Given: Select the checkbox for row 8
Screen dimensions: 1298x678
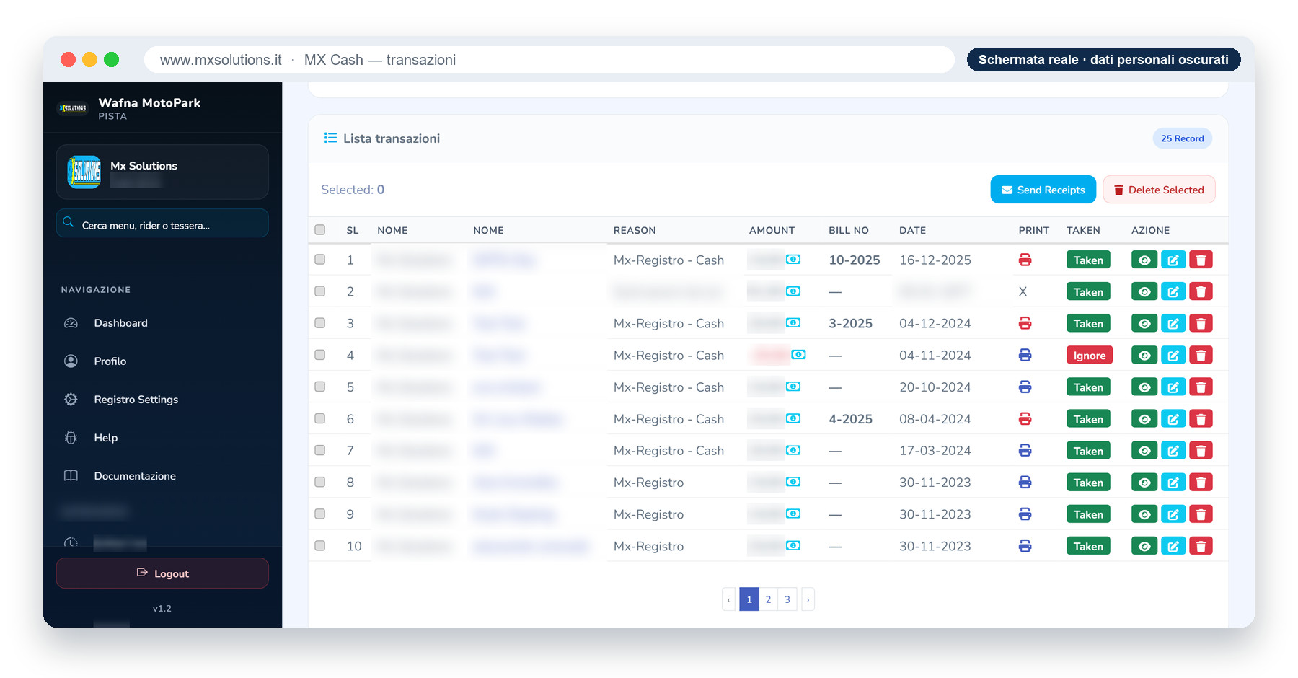Looking at the screenshot, I should coord(320,482).
